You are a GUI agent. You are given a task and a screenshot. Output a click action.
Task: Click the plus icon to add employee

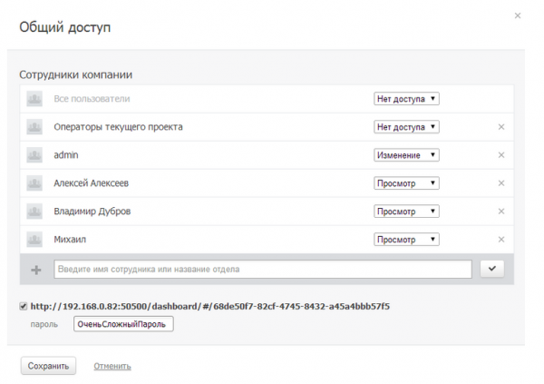point(36,270)
